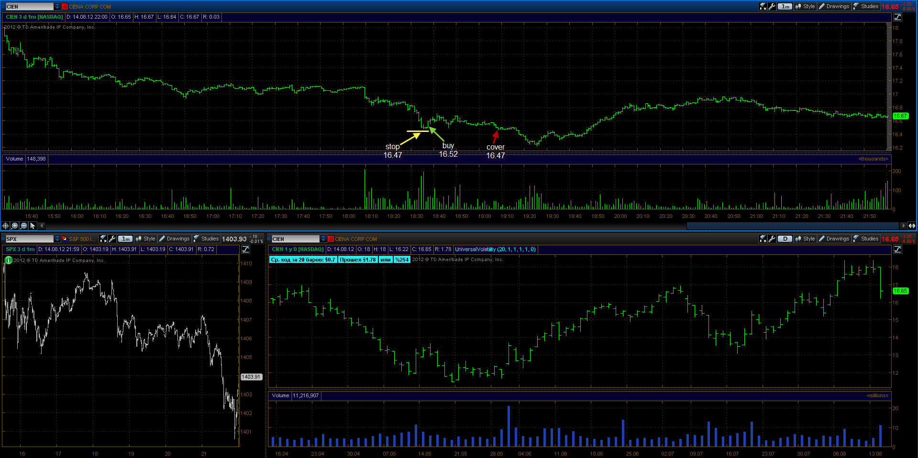Click 'UniversalVolatility (20, 1, 1, 1, 1, 0)' study label
918x458 pixels.
tap(496, 249)
